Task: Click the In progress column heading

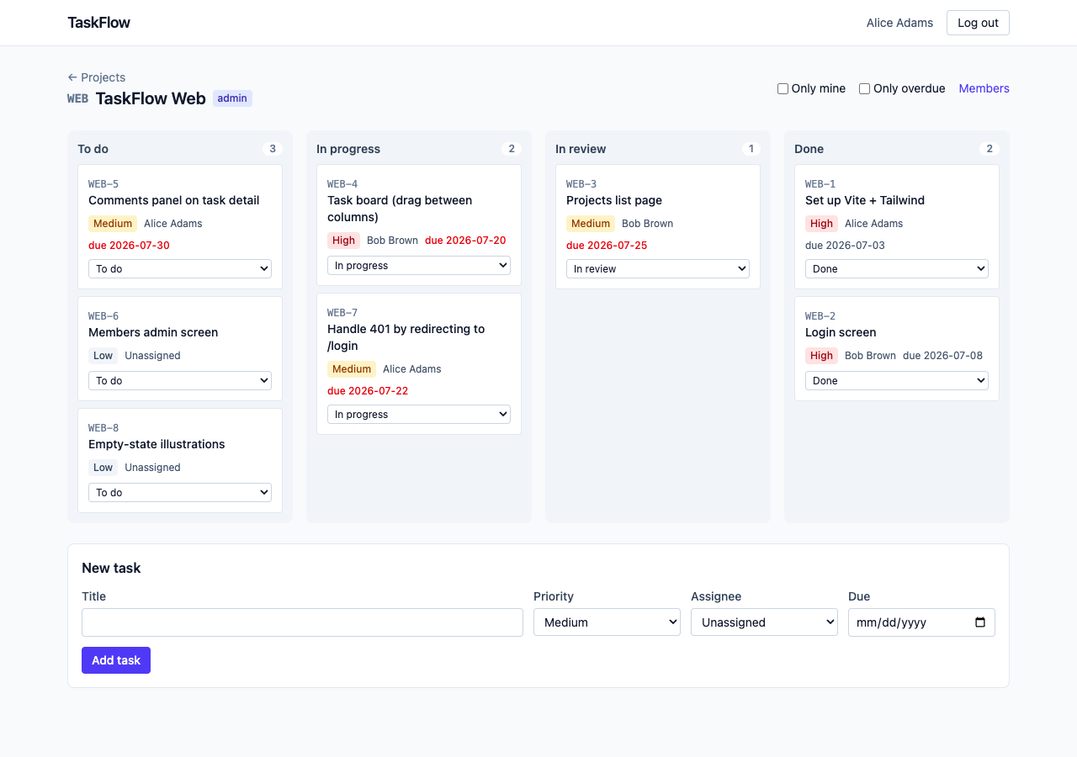Action: (348, 149)
